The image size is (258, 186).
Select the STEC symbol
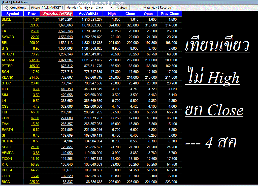tap(6, 83)
